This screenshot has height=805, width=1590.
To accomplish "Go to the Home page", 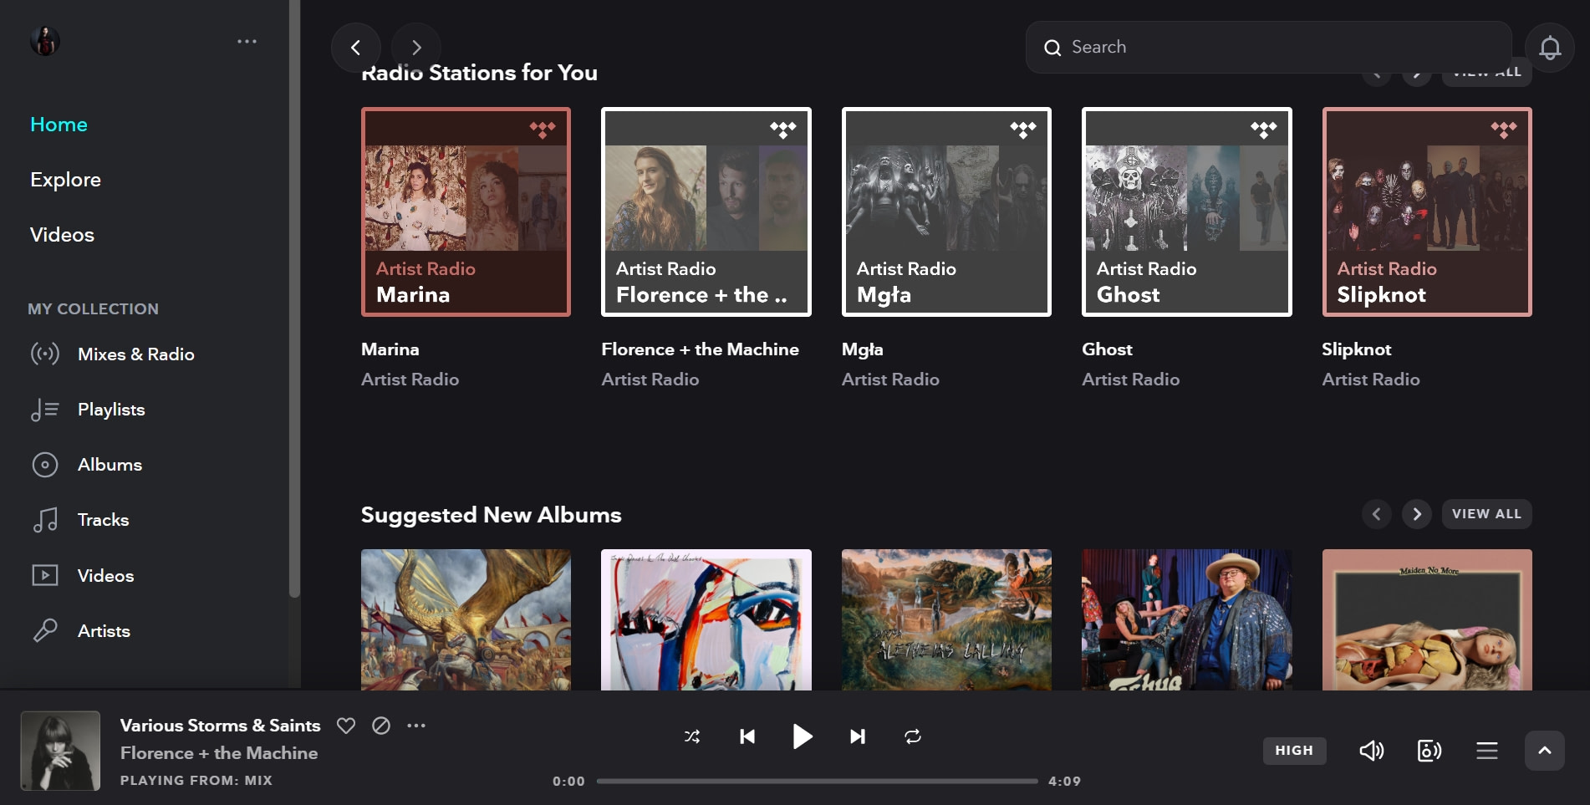I will pos(59,125).
